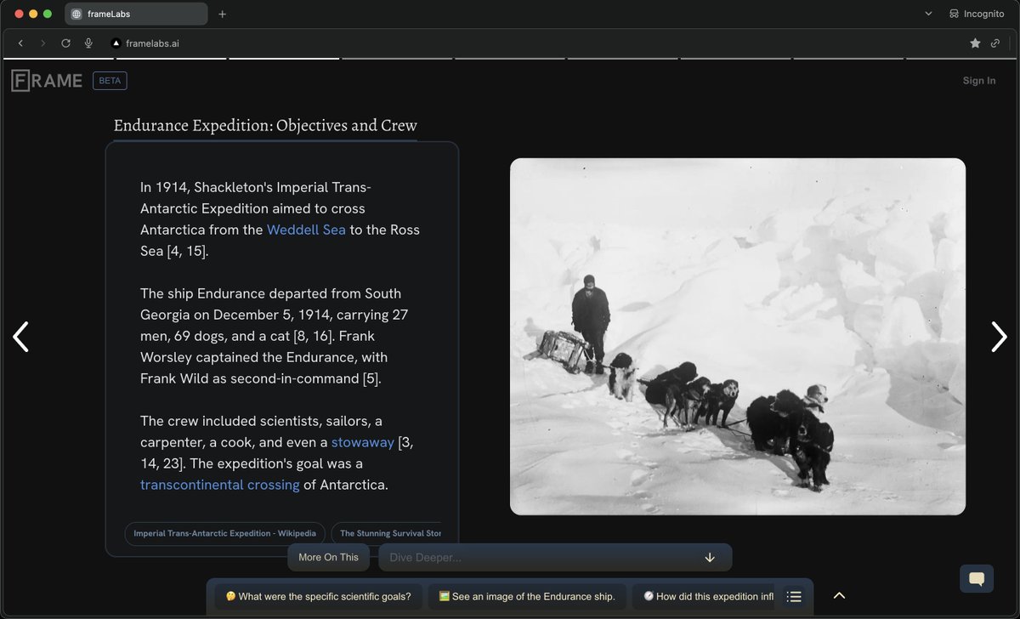Bookmark the page using the star icon
Screen dimensions: 1020x619
click(x=976, y=43)
